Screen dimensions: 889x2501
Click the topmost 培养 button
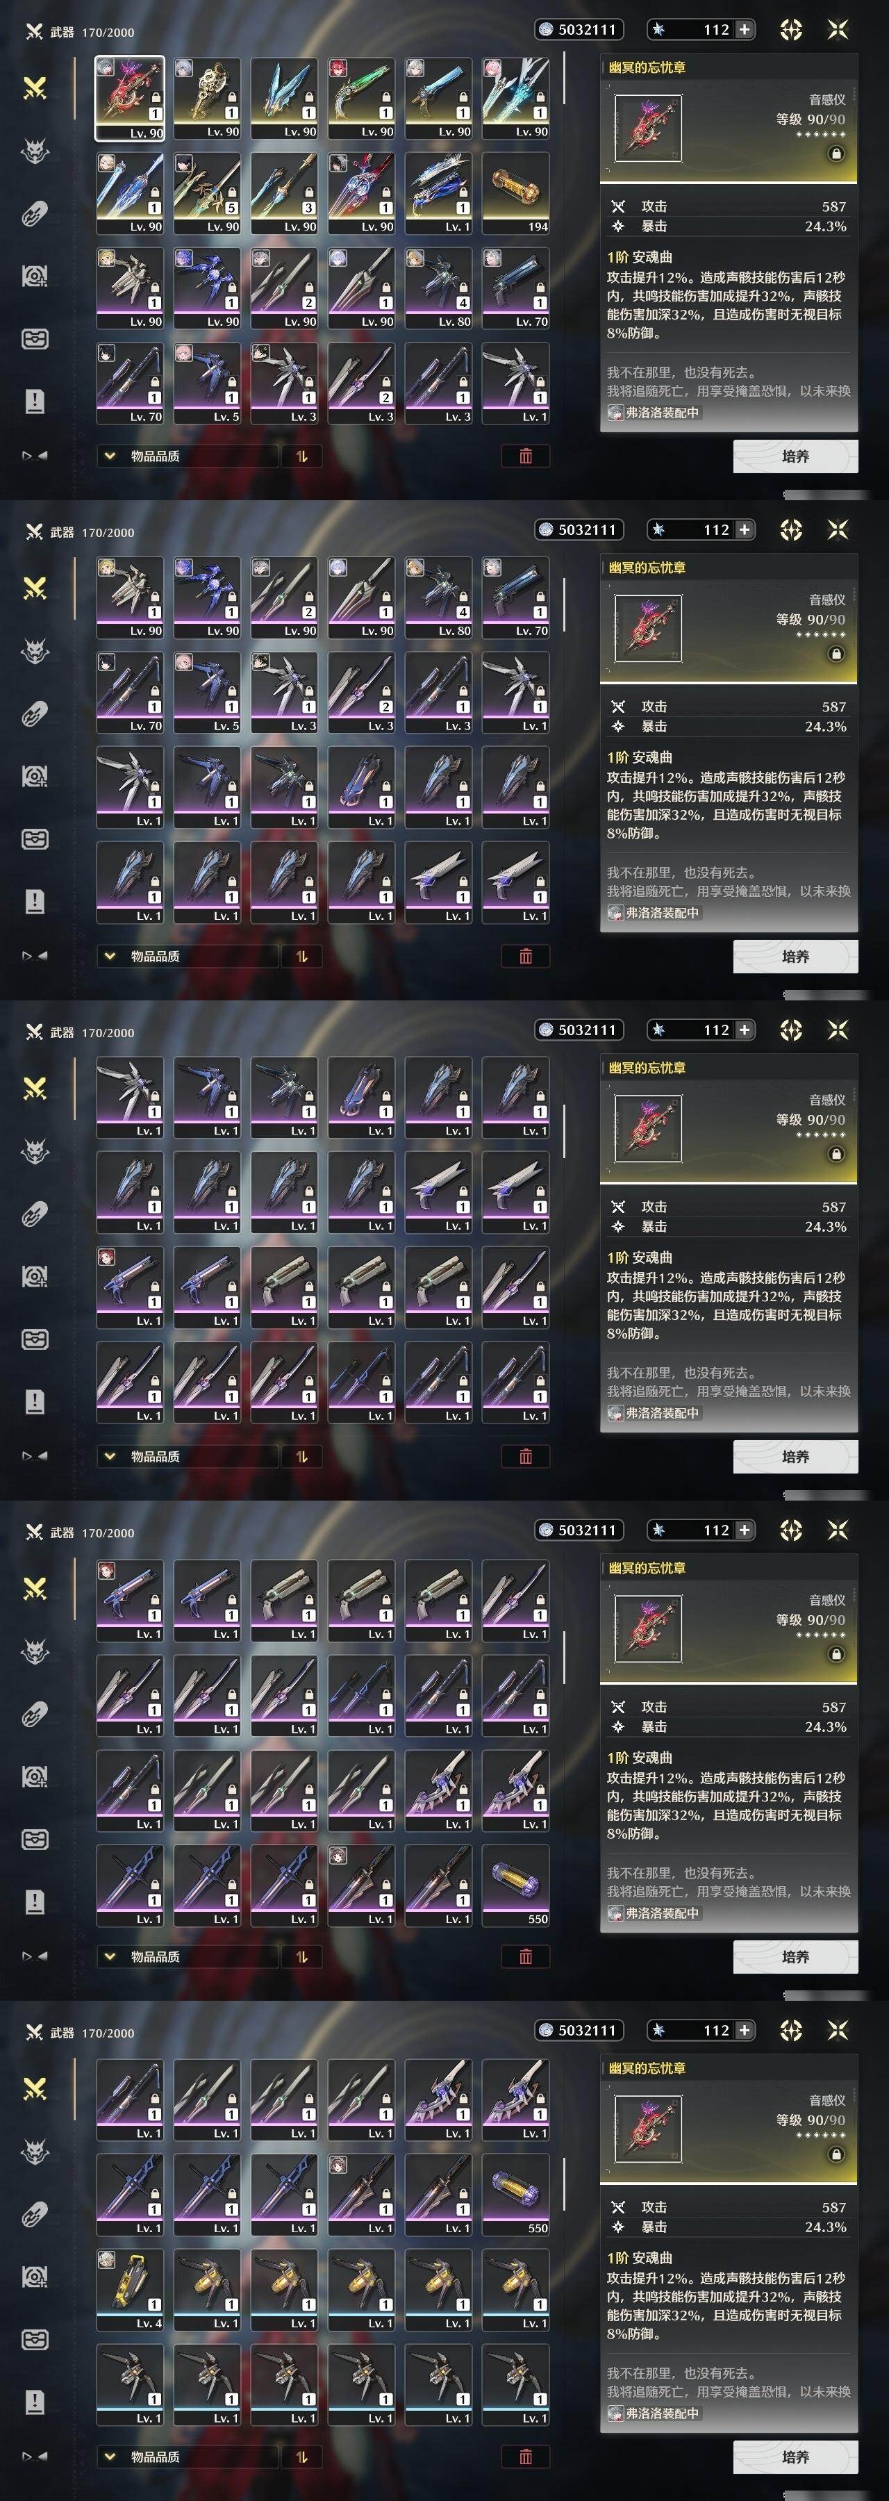(795, 456)
